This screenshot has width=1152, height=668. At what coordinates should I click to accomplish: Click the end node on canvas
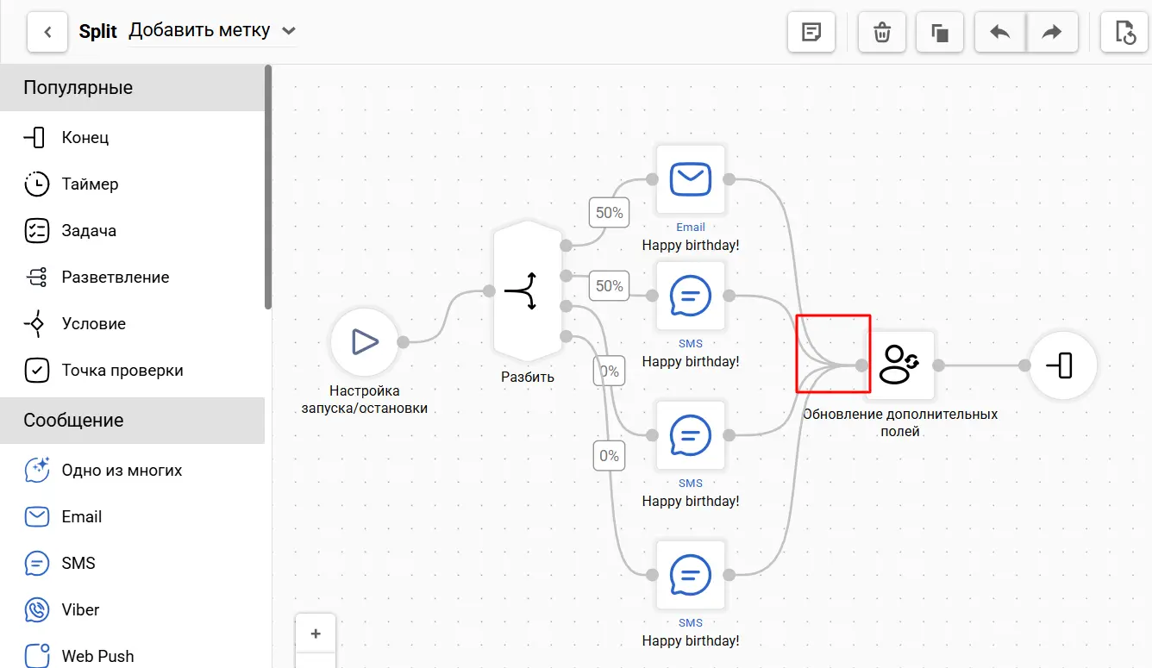(x=1063, y=365)
